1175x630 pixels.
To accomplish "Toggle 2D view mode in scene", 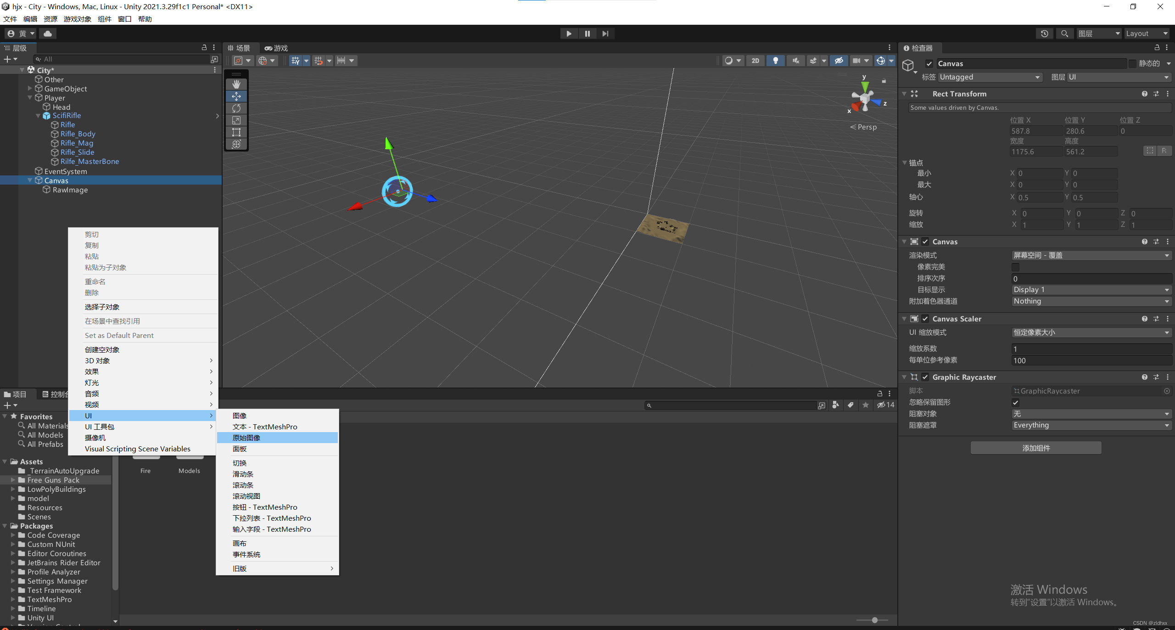I will [x=755, y=61].
